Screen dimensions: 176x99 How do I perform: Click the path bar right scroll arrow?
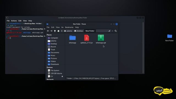tap(112, 31)
